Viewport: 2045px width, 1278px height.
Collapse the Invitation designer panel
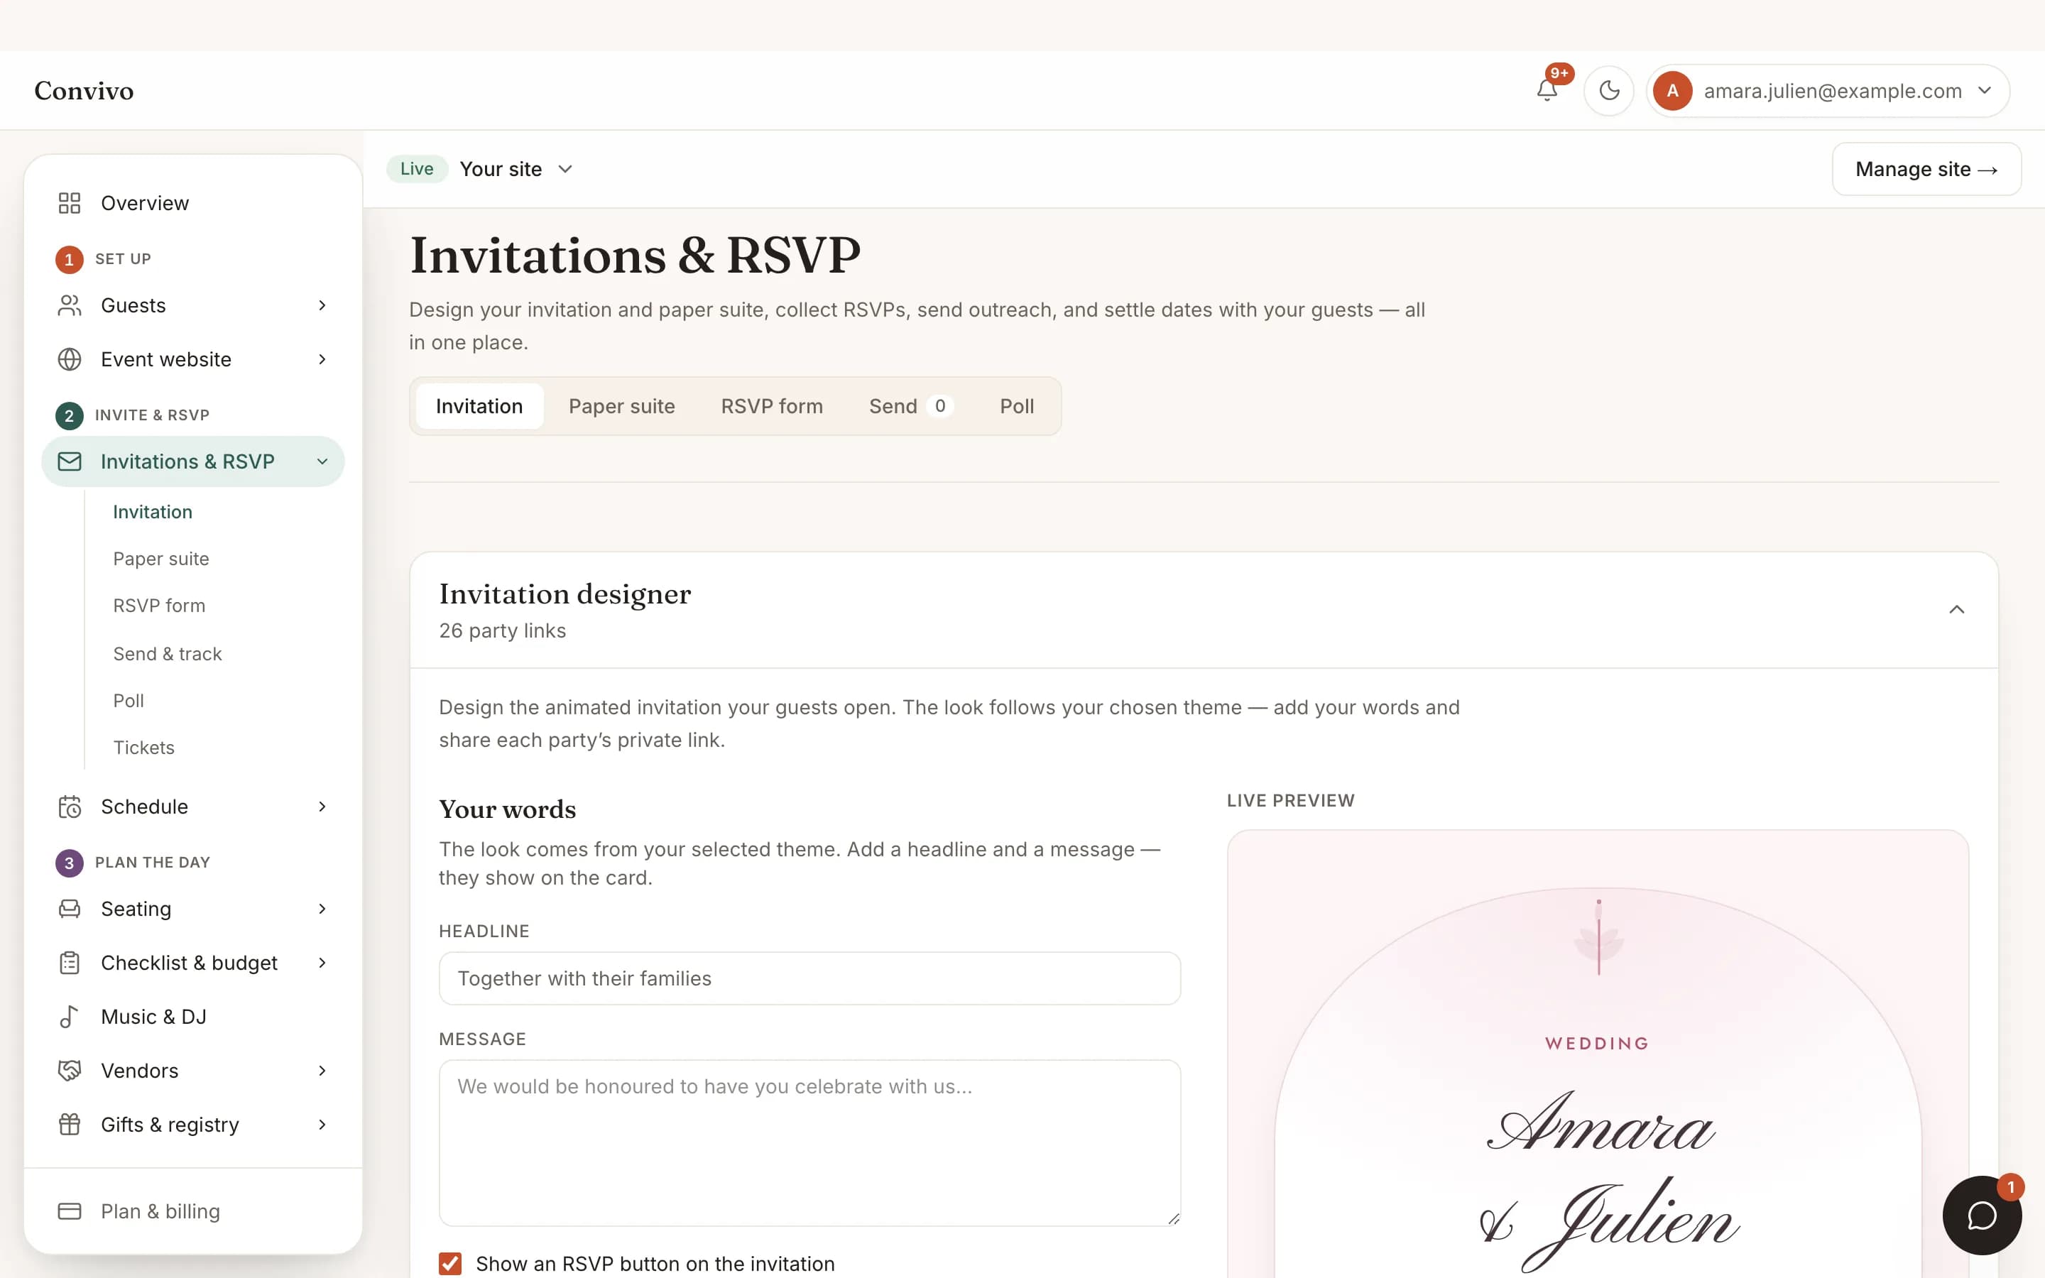pyautogui.click(x=1956, y=609)
